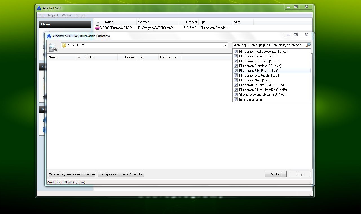
Task: Open the Napęd menu
Action: point(53,15)
